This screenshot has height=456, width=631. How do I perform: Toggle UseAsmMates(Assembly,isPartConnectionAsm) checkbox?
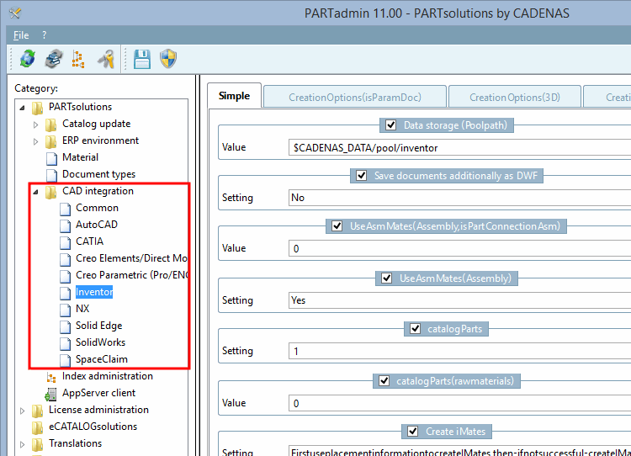click(x=337, y=226)
